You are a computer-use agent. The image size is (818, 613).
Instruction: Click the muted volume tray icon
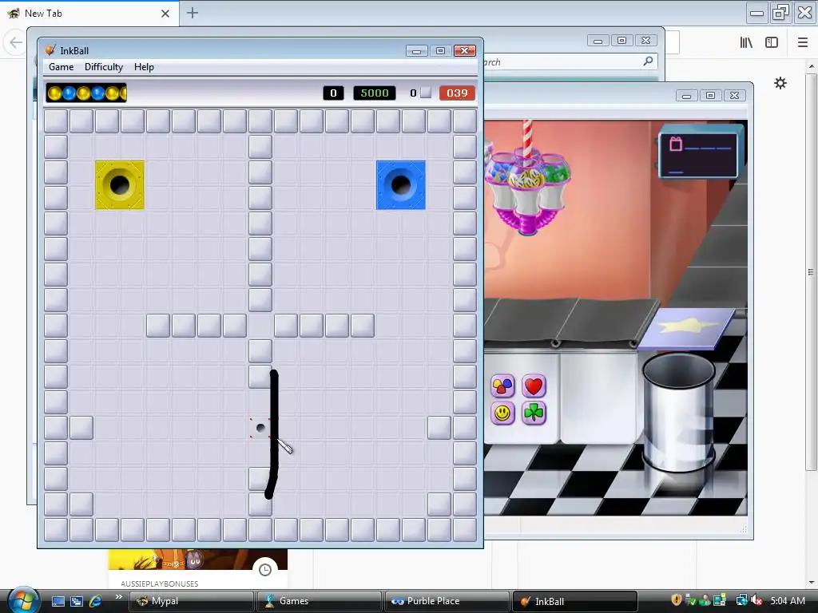(x=757, y=600)
